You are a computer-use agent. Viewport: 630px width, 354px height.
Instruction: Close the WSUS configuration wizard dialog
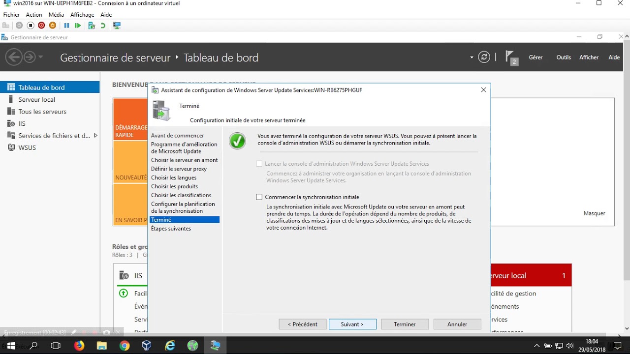[x=483, y=90]
